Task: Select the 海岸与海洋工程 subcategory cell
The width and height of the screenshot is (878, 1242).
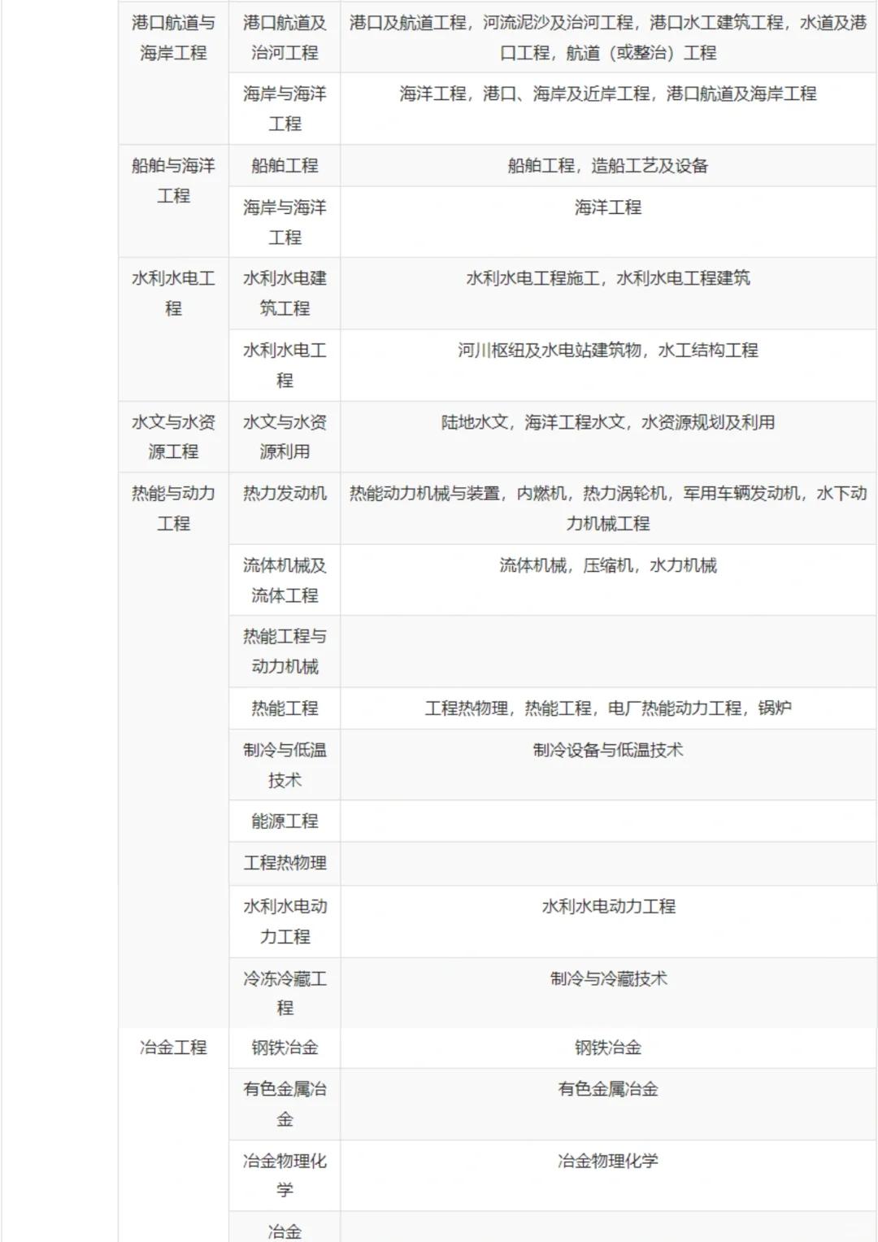Action: pos(284,104)
